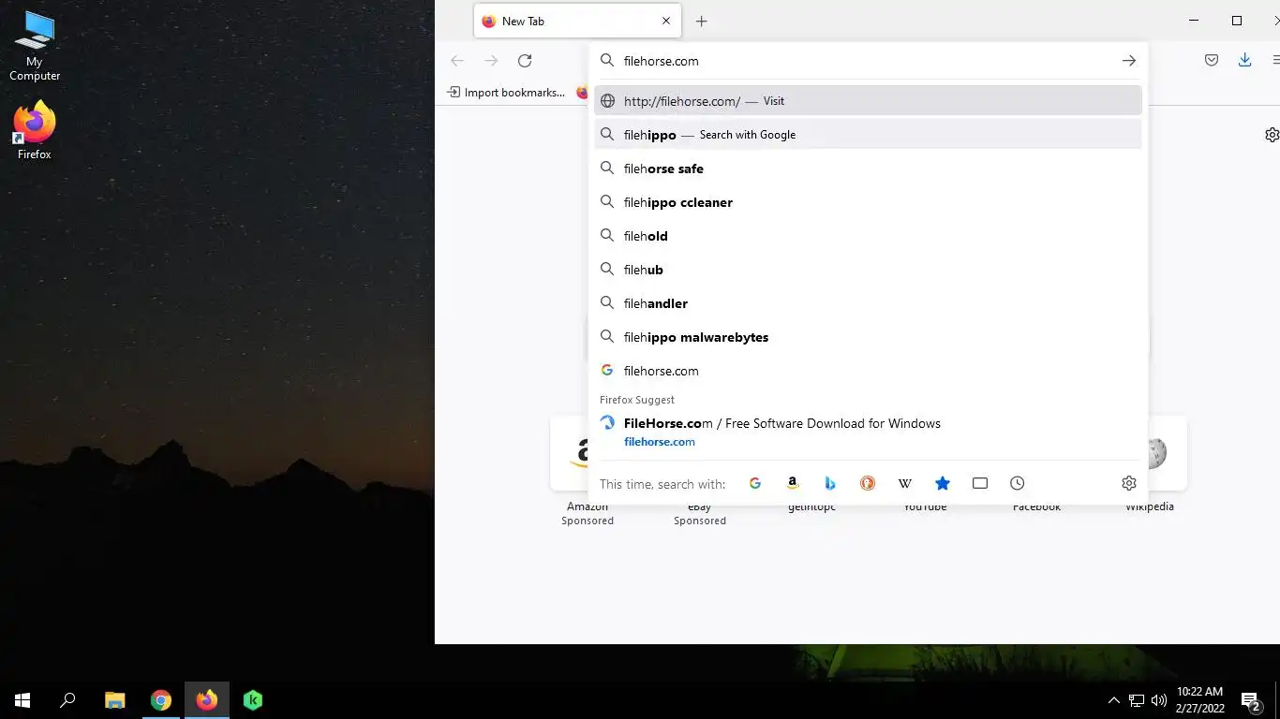1280x719 pixels.
Task: Open the Firefox Downloads panel icon
Action: click(1244, 60)
